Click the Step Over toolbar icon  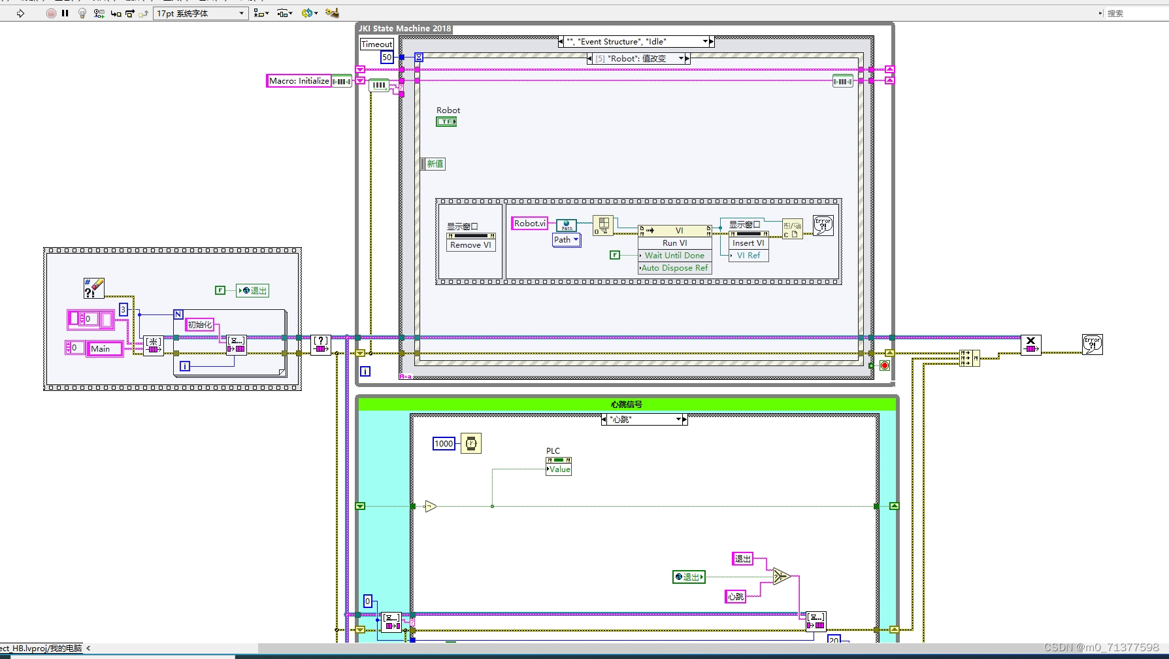pyautogui.click(x=129, y=13)
